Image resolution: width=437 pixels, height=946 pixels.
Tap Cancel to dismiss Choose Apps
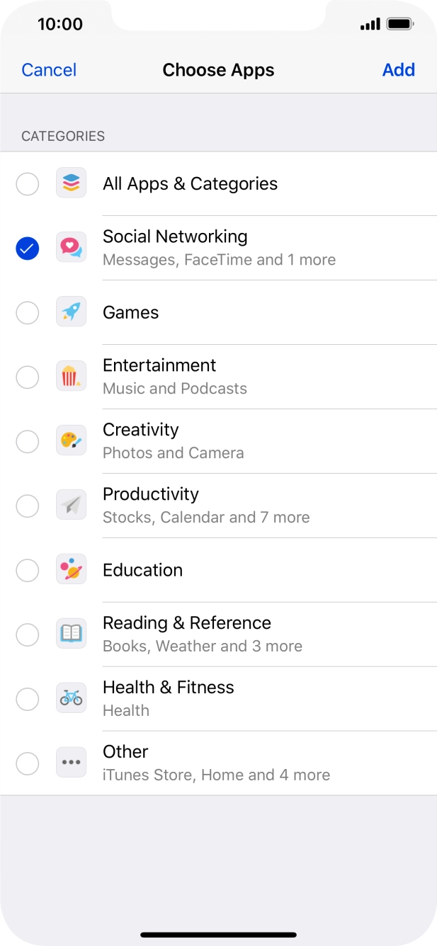49,70
